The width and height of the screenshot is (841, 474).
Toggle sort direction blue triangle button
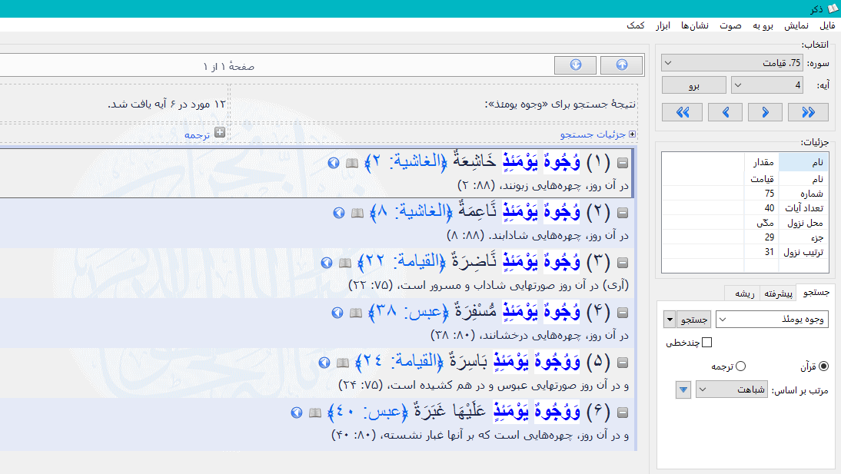click(683, 389)
